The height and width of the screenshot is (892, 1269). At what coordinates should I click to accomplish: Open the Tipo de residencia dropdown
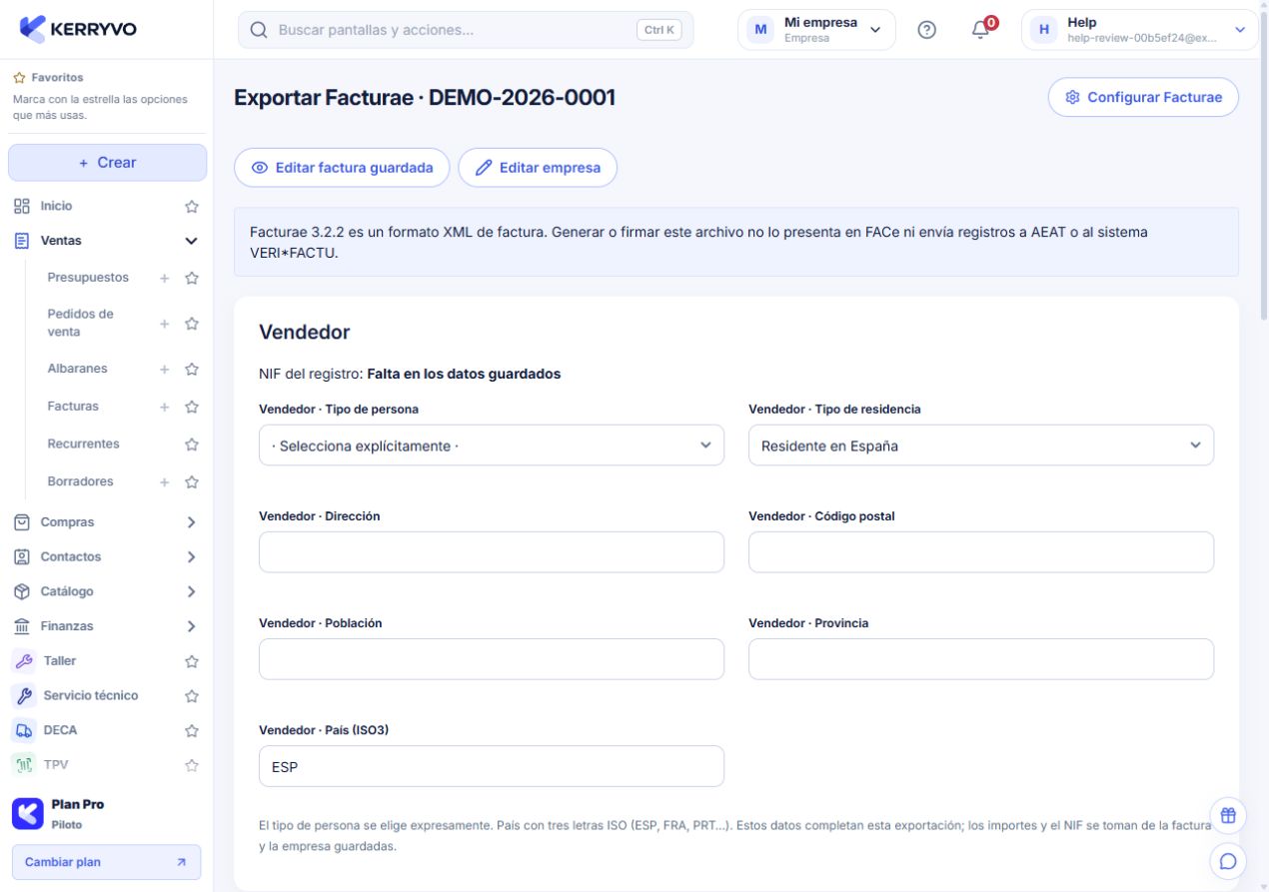tap(981, 446)
